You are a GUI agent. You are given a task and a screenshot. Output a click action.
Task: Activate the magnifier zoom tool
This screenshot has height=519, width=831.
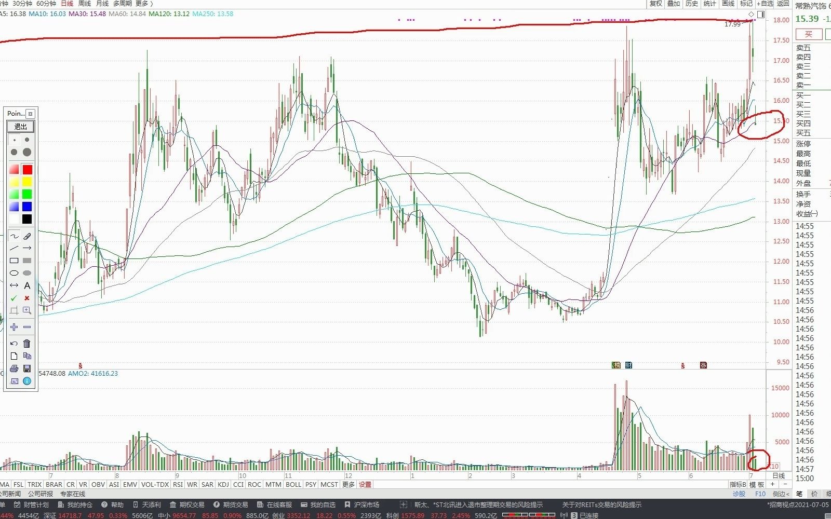tap(27, 310)
